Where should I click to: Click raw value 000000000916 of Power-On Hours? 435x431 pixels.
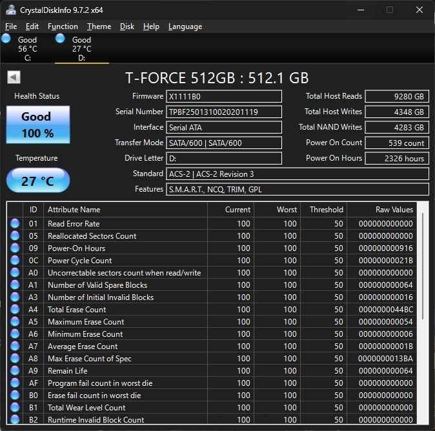385,248
